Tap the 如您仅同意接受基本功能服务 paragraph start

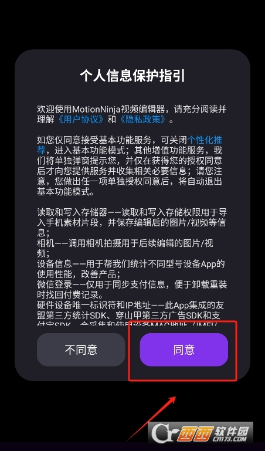94,140
